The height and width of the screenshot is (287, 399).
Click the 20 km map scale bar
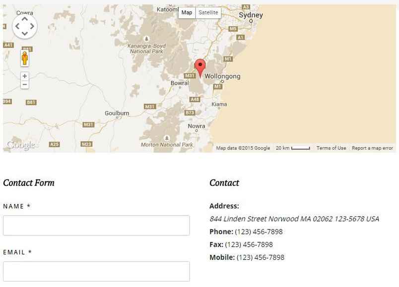pos(293,148)
